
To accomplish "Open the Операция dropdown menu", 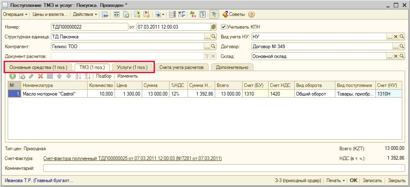I will pyautogui.click(x=15, y=14).
